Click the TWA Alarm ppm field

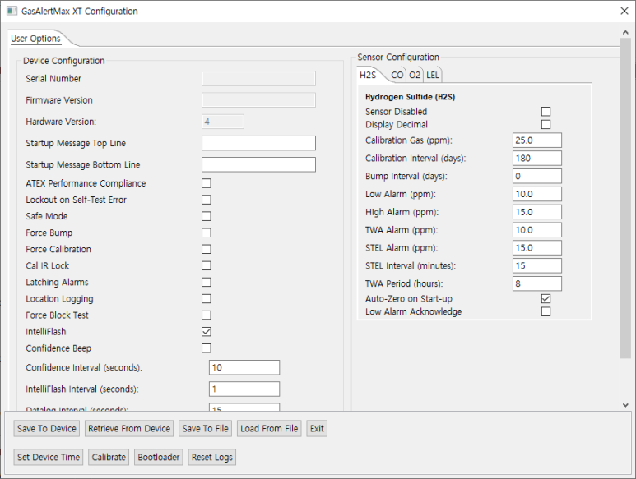(x=537, y=229)
